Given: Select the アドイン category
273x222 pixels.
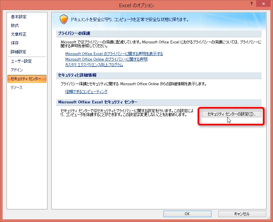Looking at the screenshot, I should [17, 70].
